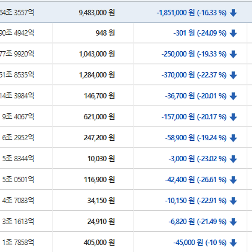
Task: Click the down arrow beside -26.61 %
Action: [234, 180]
